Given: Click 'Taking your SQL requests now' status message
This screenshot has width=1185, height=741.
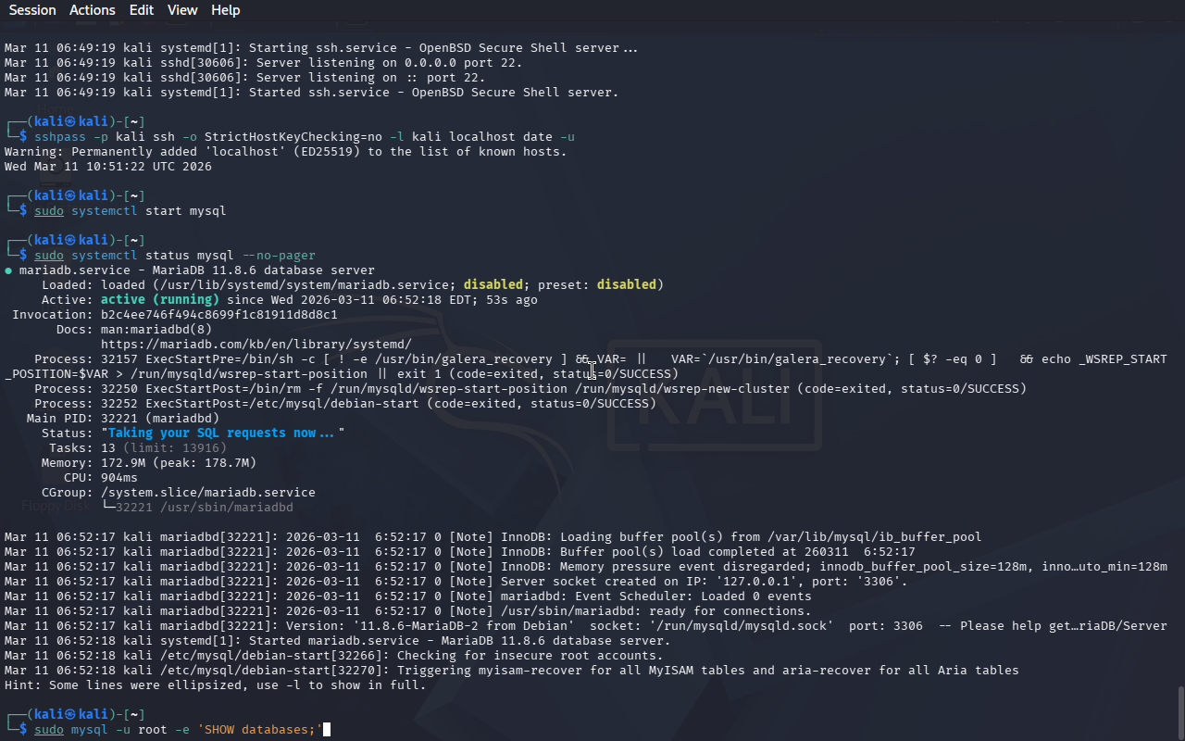Looking at the screenshot, I should [x=222, y=433].
